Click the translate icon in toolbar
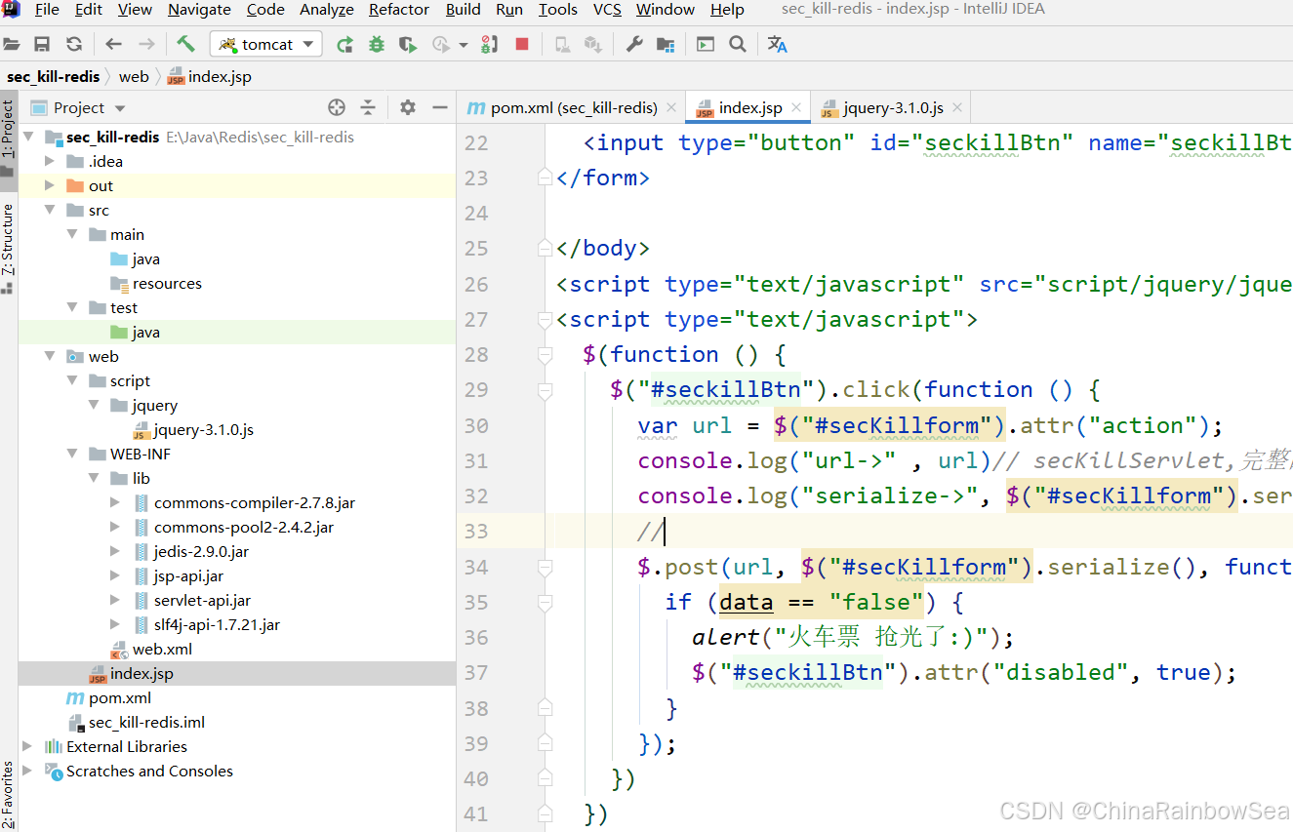The height and width of the screenshot is (832, 1293). tap(777, 44)
